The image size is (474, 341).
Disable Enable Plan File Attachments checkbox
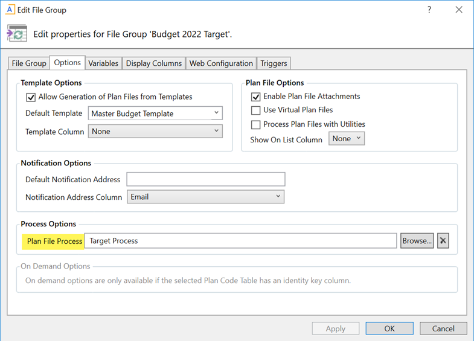pyautogui.click(x=256, y=97)
